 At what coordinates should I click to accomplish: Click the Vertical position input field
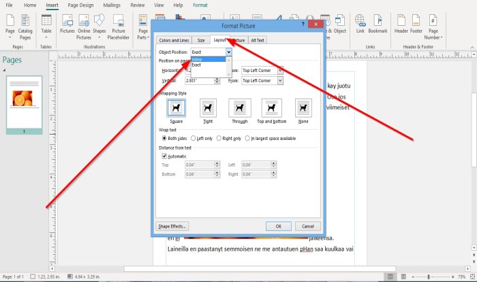200,81
